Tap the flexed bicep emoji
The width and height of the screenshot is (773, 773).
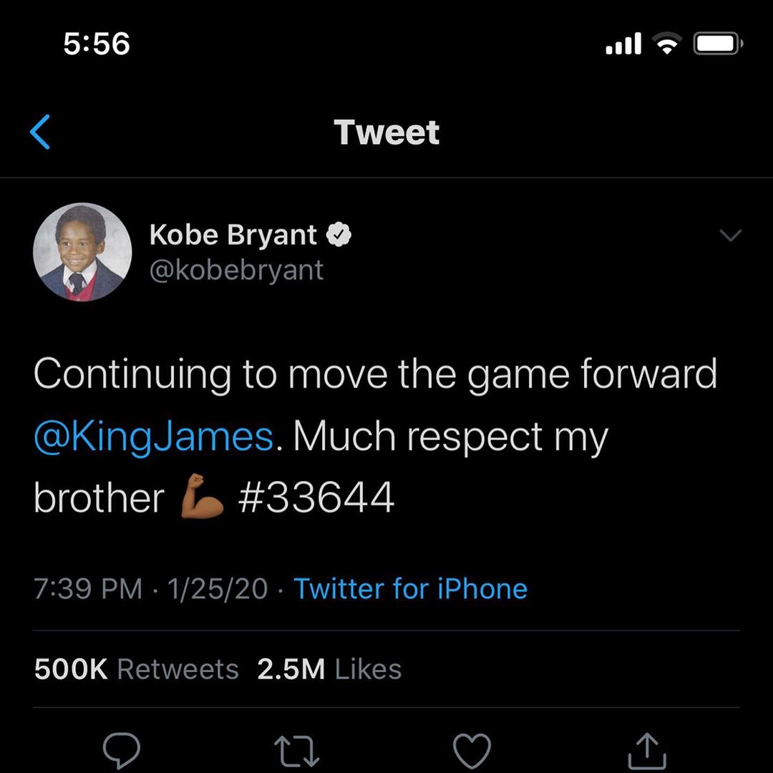202,496
